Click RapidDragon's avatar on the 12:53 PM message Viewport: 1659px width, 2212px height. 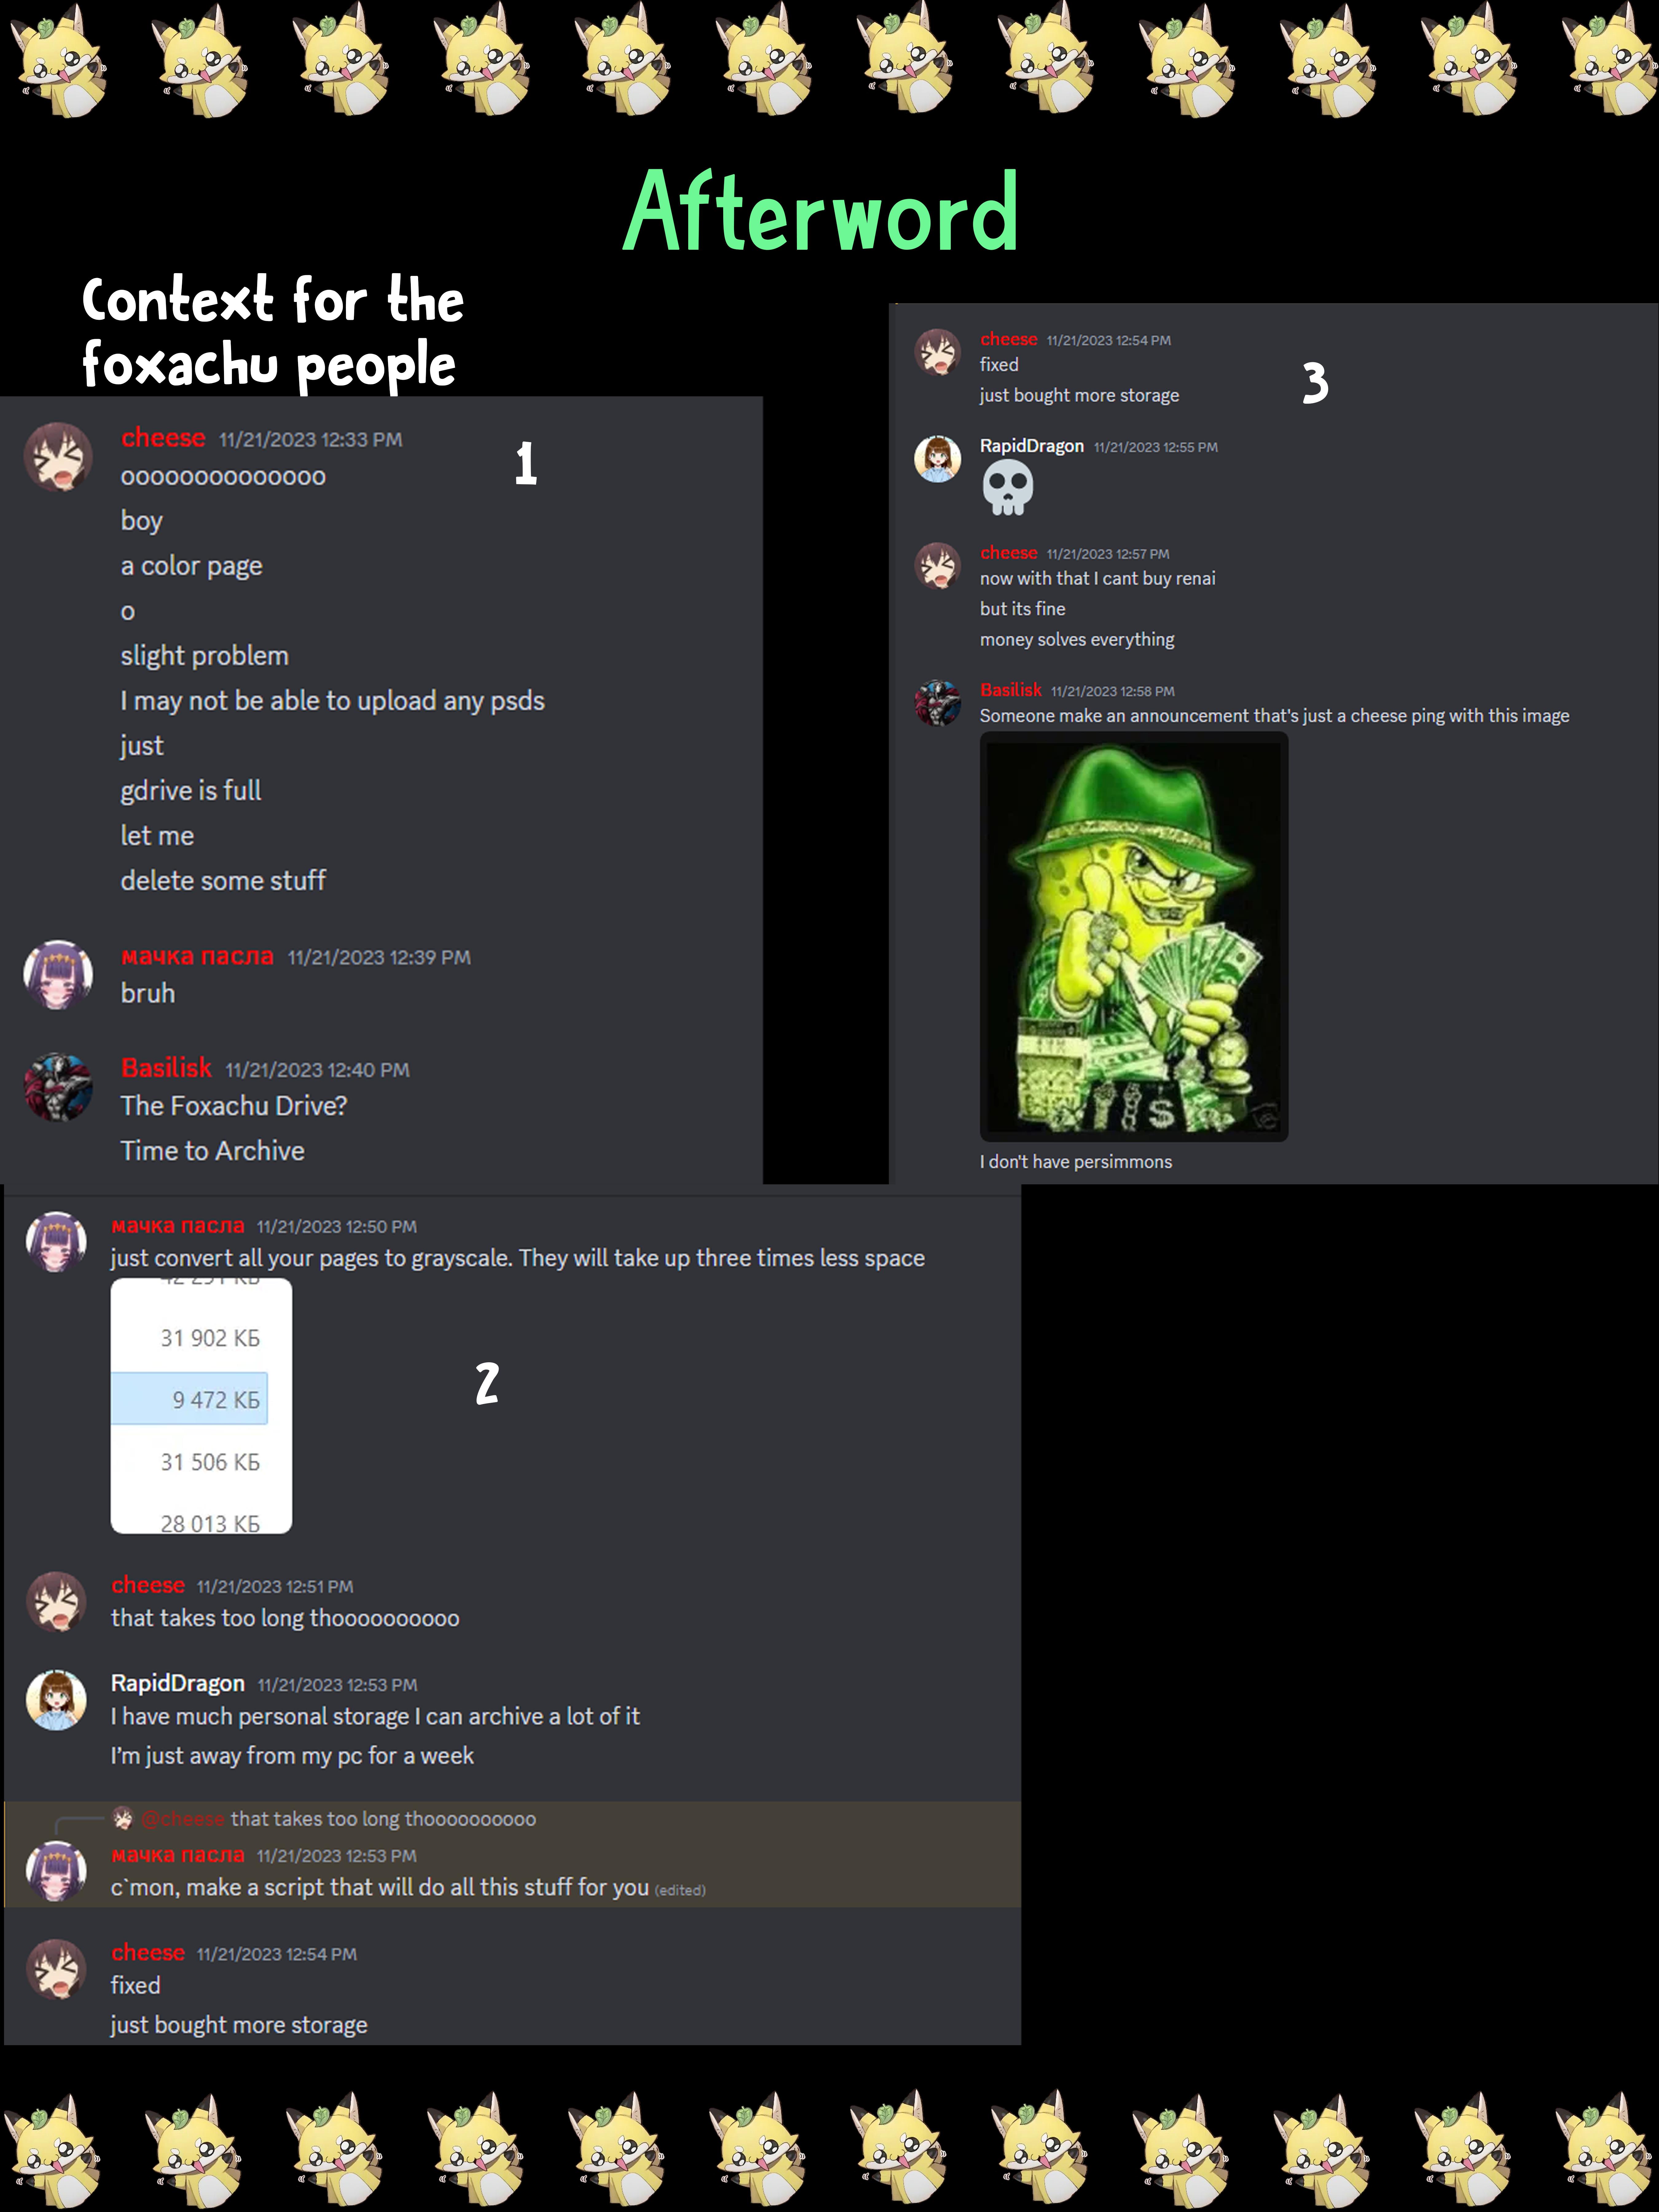pos(56,1699)
